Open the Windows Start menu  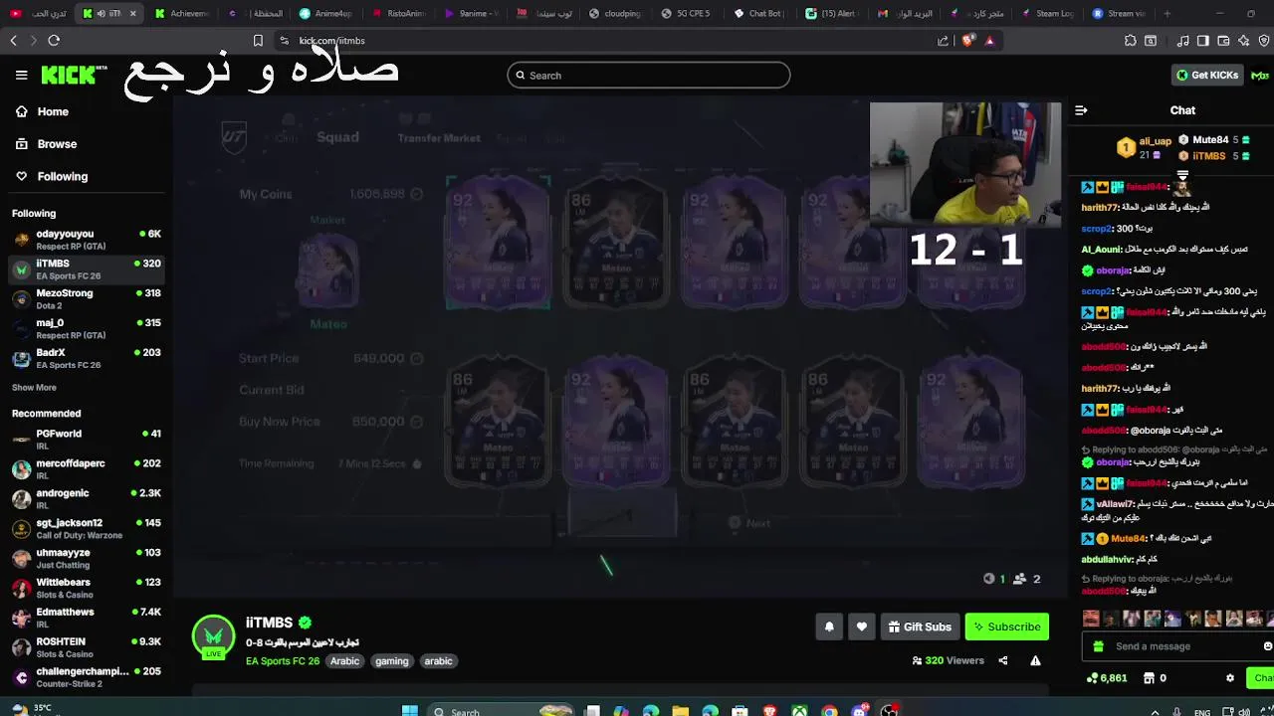click(x=410, y=711)
